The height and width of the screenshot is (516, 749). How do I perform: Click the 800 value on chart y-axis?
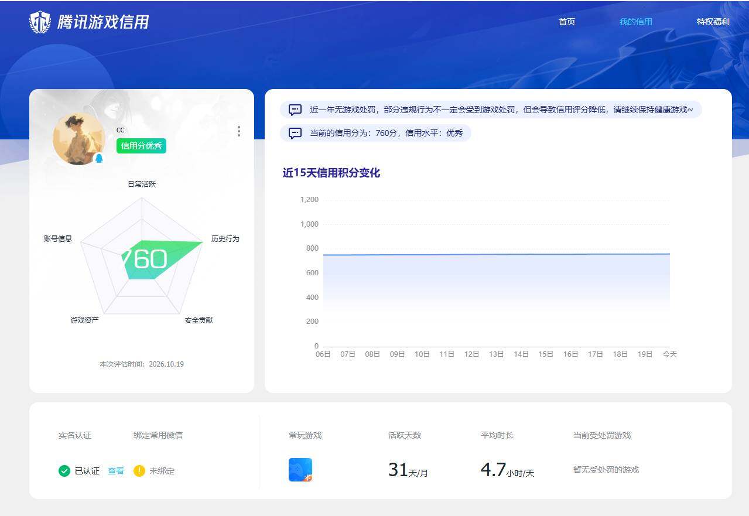point(313,248)
